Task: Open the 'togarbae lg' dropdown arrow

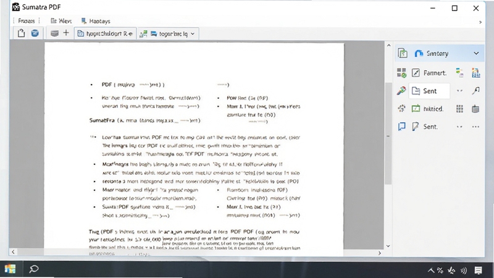Action: click(x=193, y=34)
